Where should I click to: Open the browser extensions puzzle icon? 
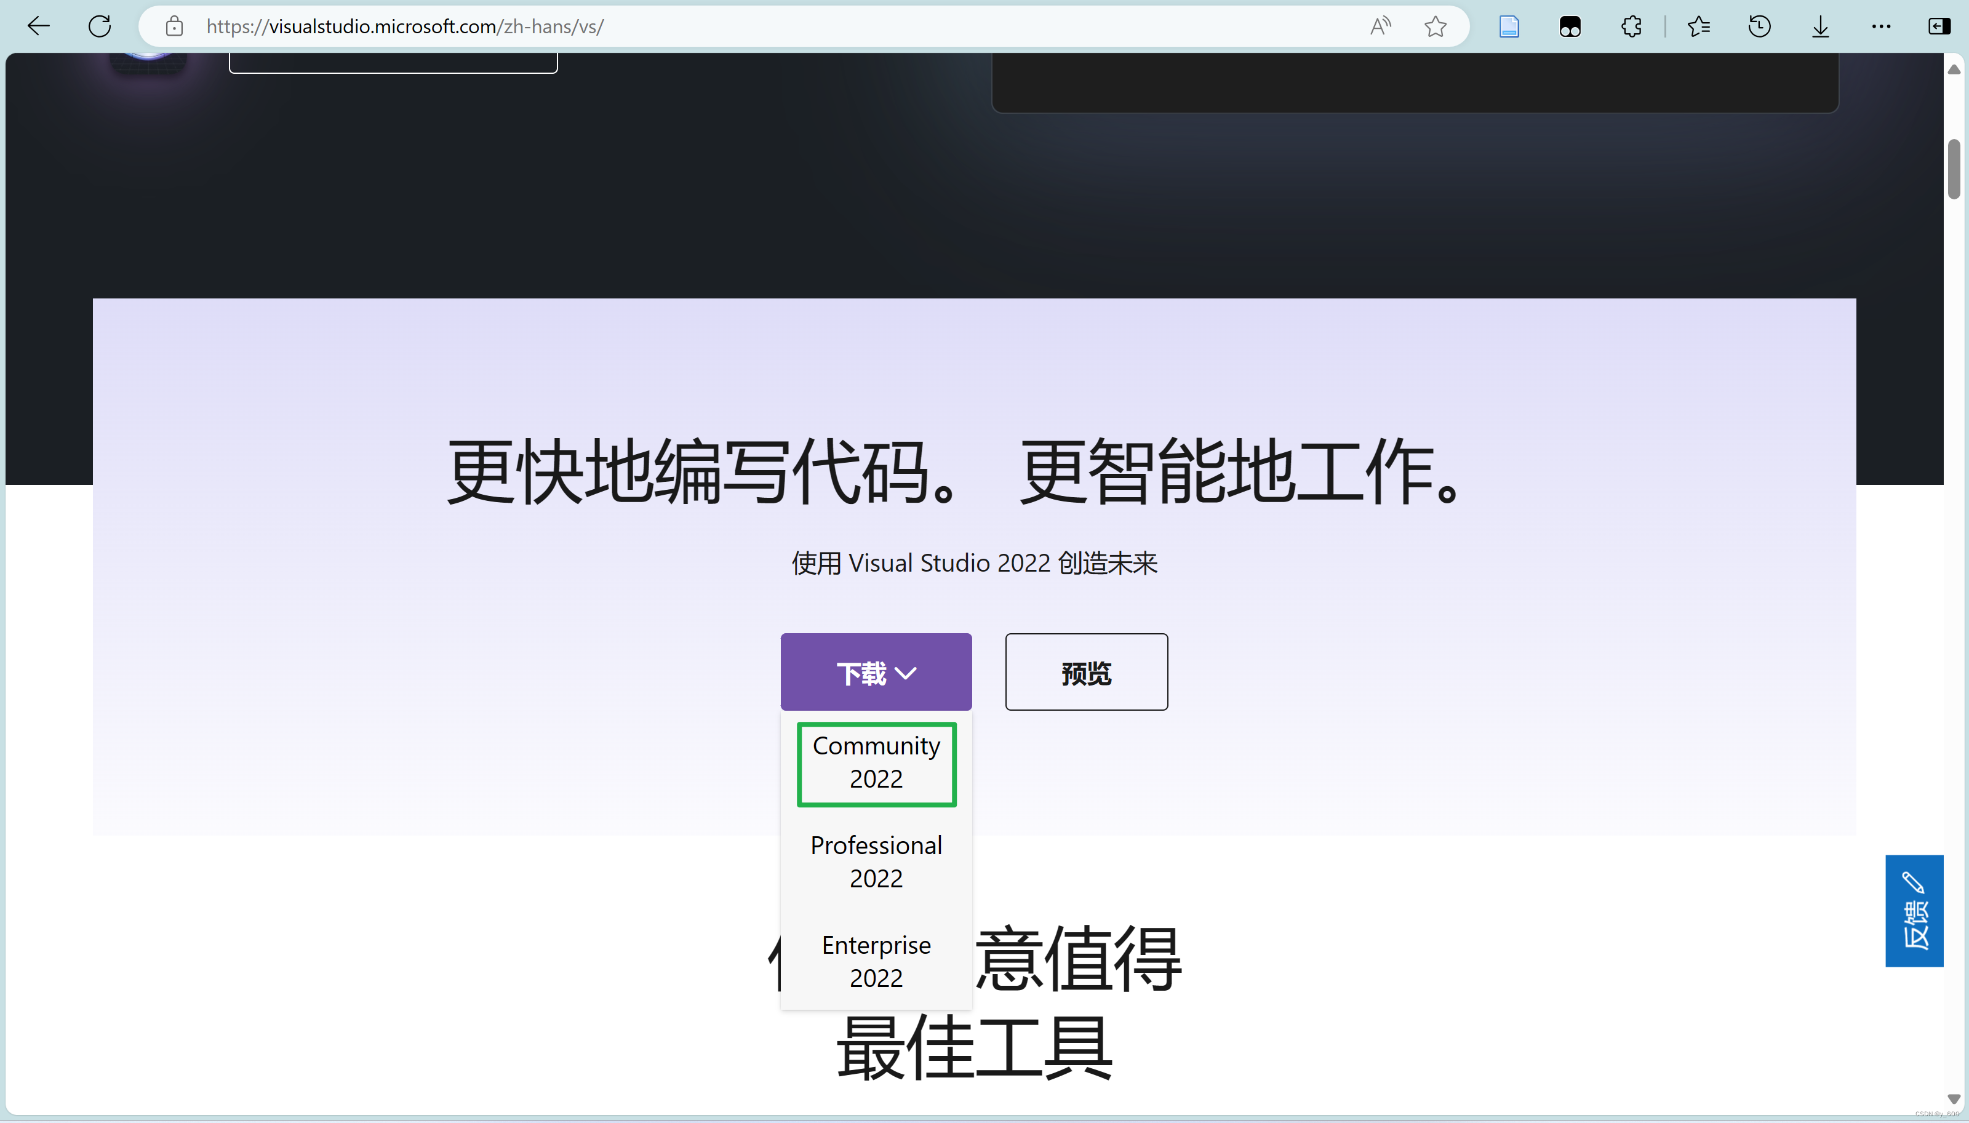click(x=1631, y=26)
